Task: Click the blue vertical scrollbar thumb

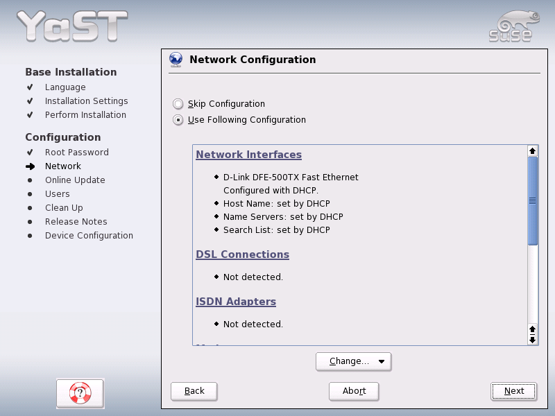Action: click(532, 201)
